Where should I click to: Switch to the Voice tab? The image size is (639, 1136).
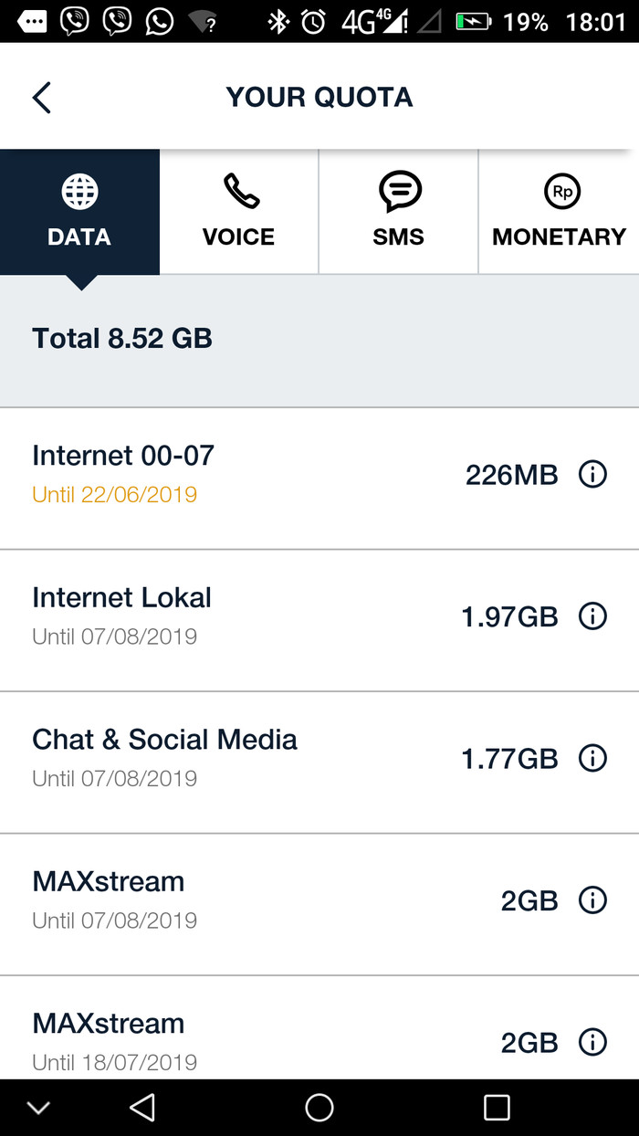tap(238, 212)
